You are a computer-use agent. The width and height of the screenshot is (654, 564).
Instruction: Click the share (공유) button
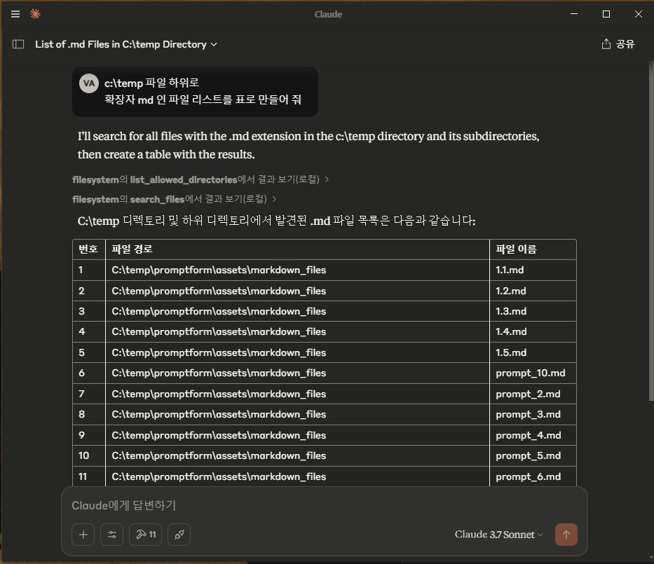coord(618,43)
